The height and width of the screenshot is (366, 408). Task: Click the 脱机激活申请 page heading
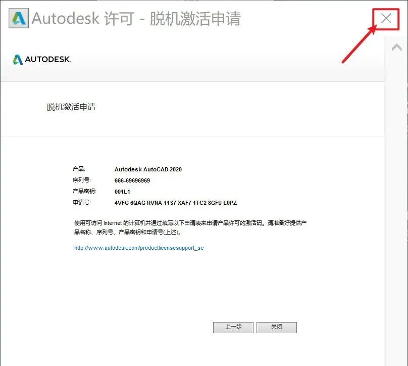pyautogui.click(x=71, y=107)
